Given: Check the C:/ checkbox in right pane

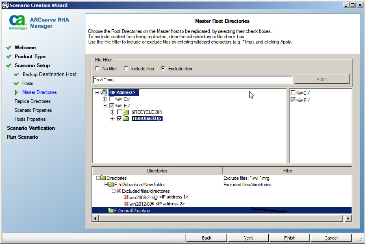Looking at the screenshot, I should pos(293,93).
